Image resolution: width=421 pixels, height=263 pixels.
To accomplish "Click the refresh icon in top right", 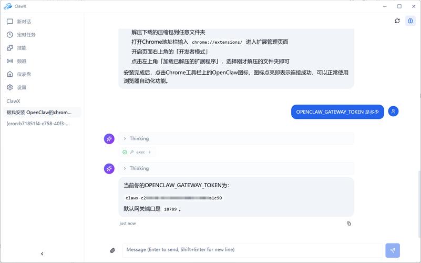I will pyautogui.click(x=397, y=21).
